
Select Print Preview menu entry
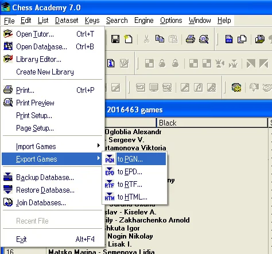(x=52, y=103)
